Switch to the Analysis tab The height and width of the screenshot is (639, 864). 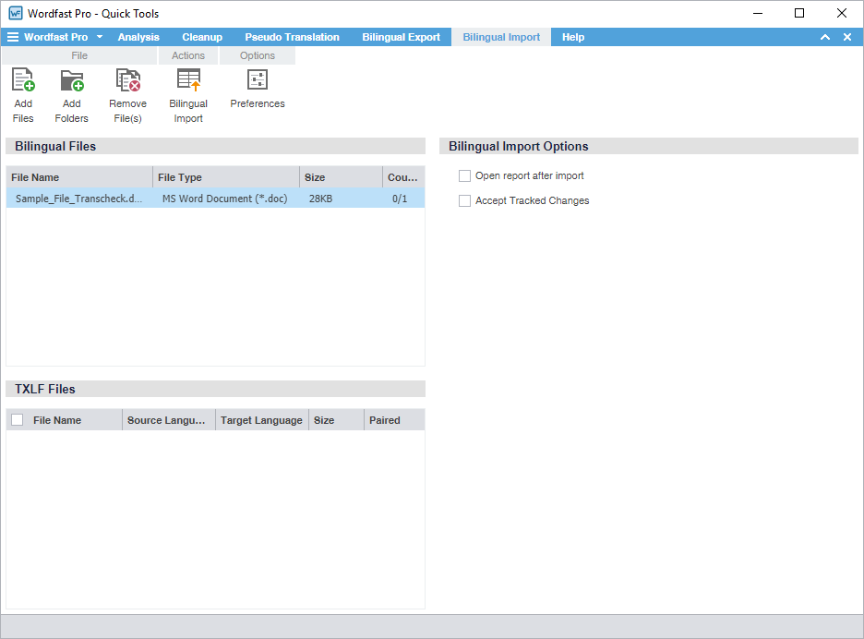point(138,37)
